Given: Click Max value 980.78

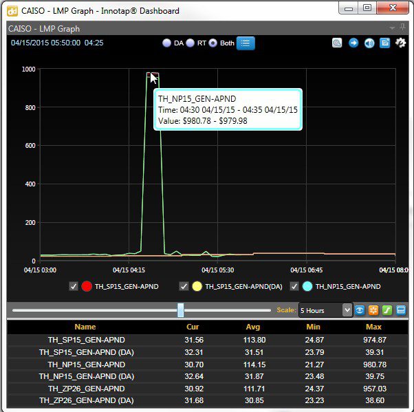Looking at the screenshot, I should [375, 365].
